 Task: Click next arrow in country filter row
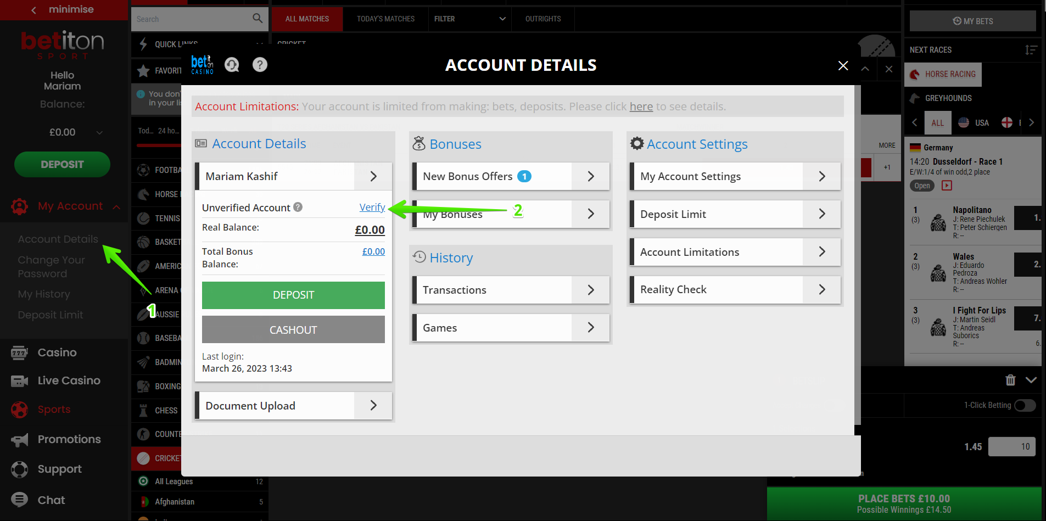coord(1032,123)
